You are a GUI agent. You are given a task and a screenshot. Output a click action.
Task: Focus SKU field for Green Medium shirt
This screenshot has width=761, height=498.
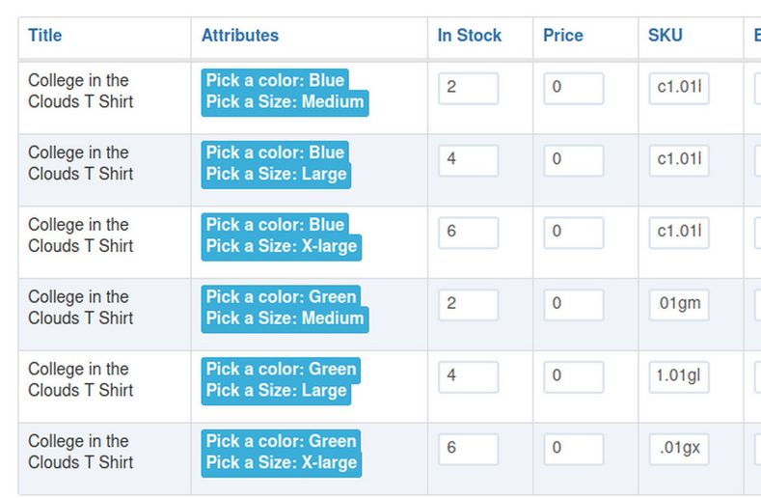click(x=679, y=305)
